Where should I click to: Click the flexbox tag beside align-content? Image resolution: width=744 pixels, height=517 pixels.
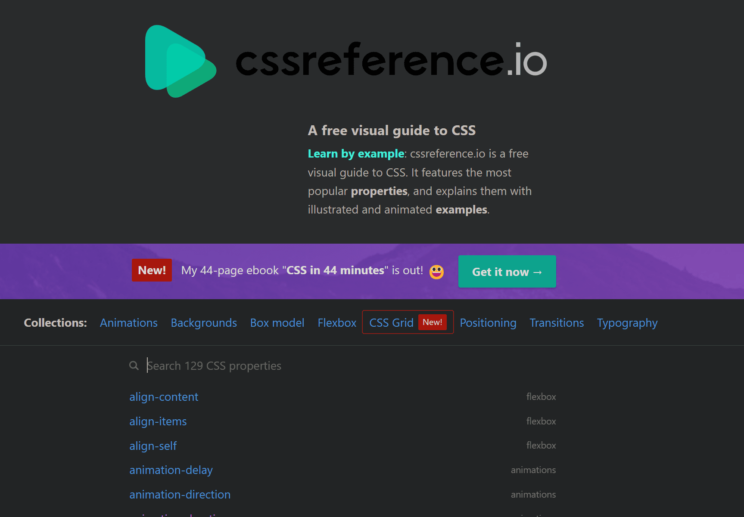click(x=541, y=397)
